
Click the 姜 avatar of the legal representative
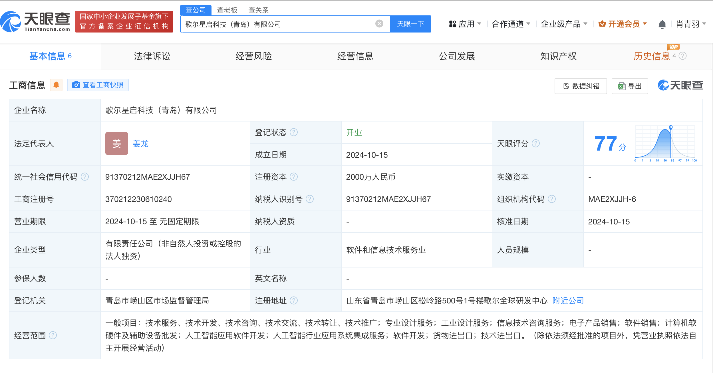116,143
